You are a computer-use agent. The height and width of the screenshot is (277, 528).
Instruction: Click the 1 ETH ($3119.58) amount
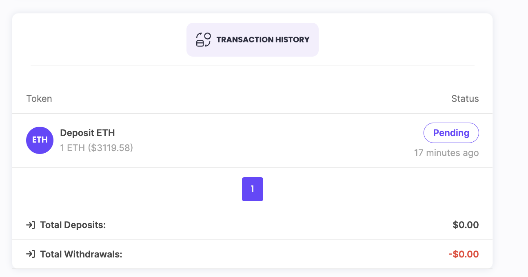(x=97, y=147)
